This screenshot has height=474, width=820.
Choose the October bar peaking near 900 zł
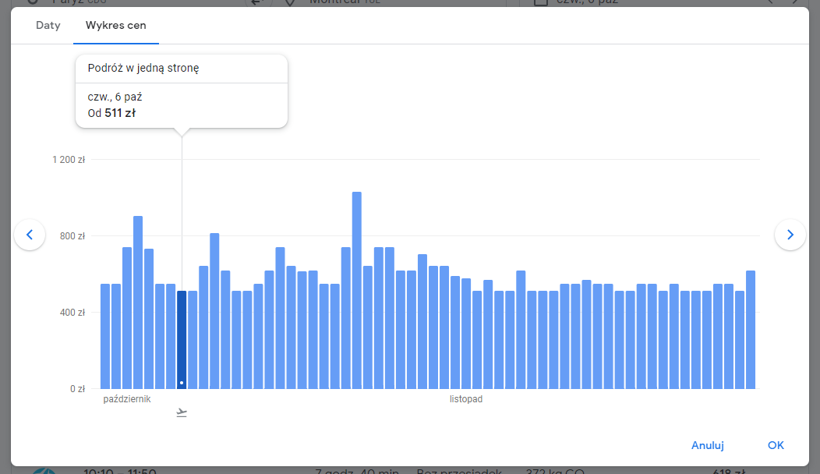click(138, 302)
